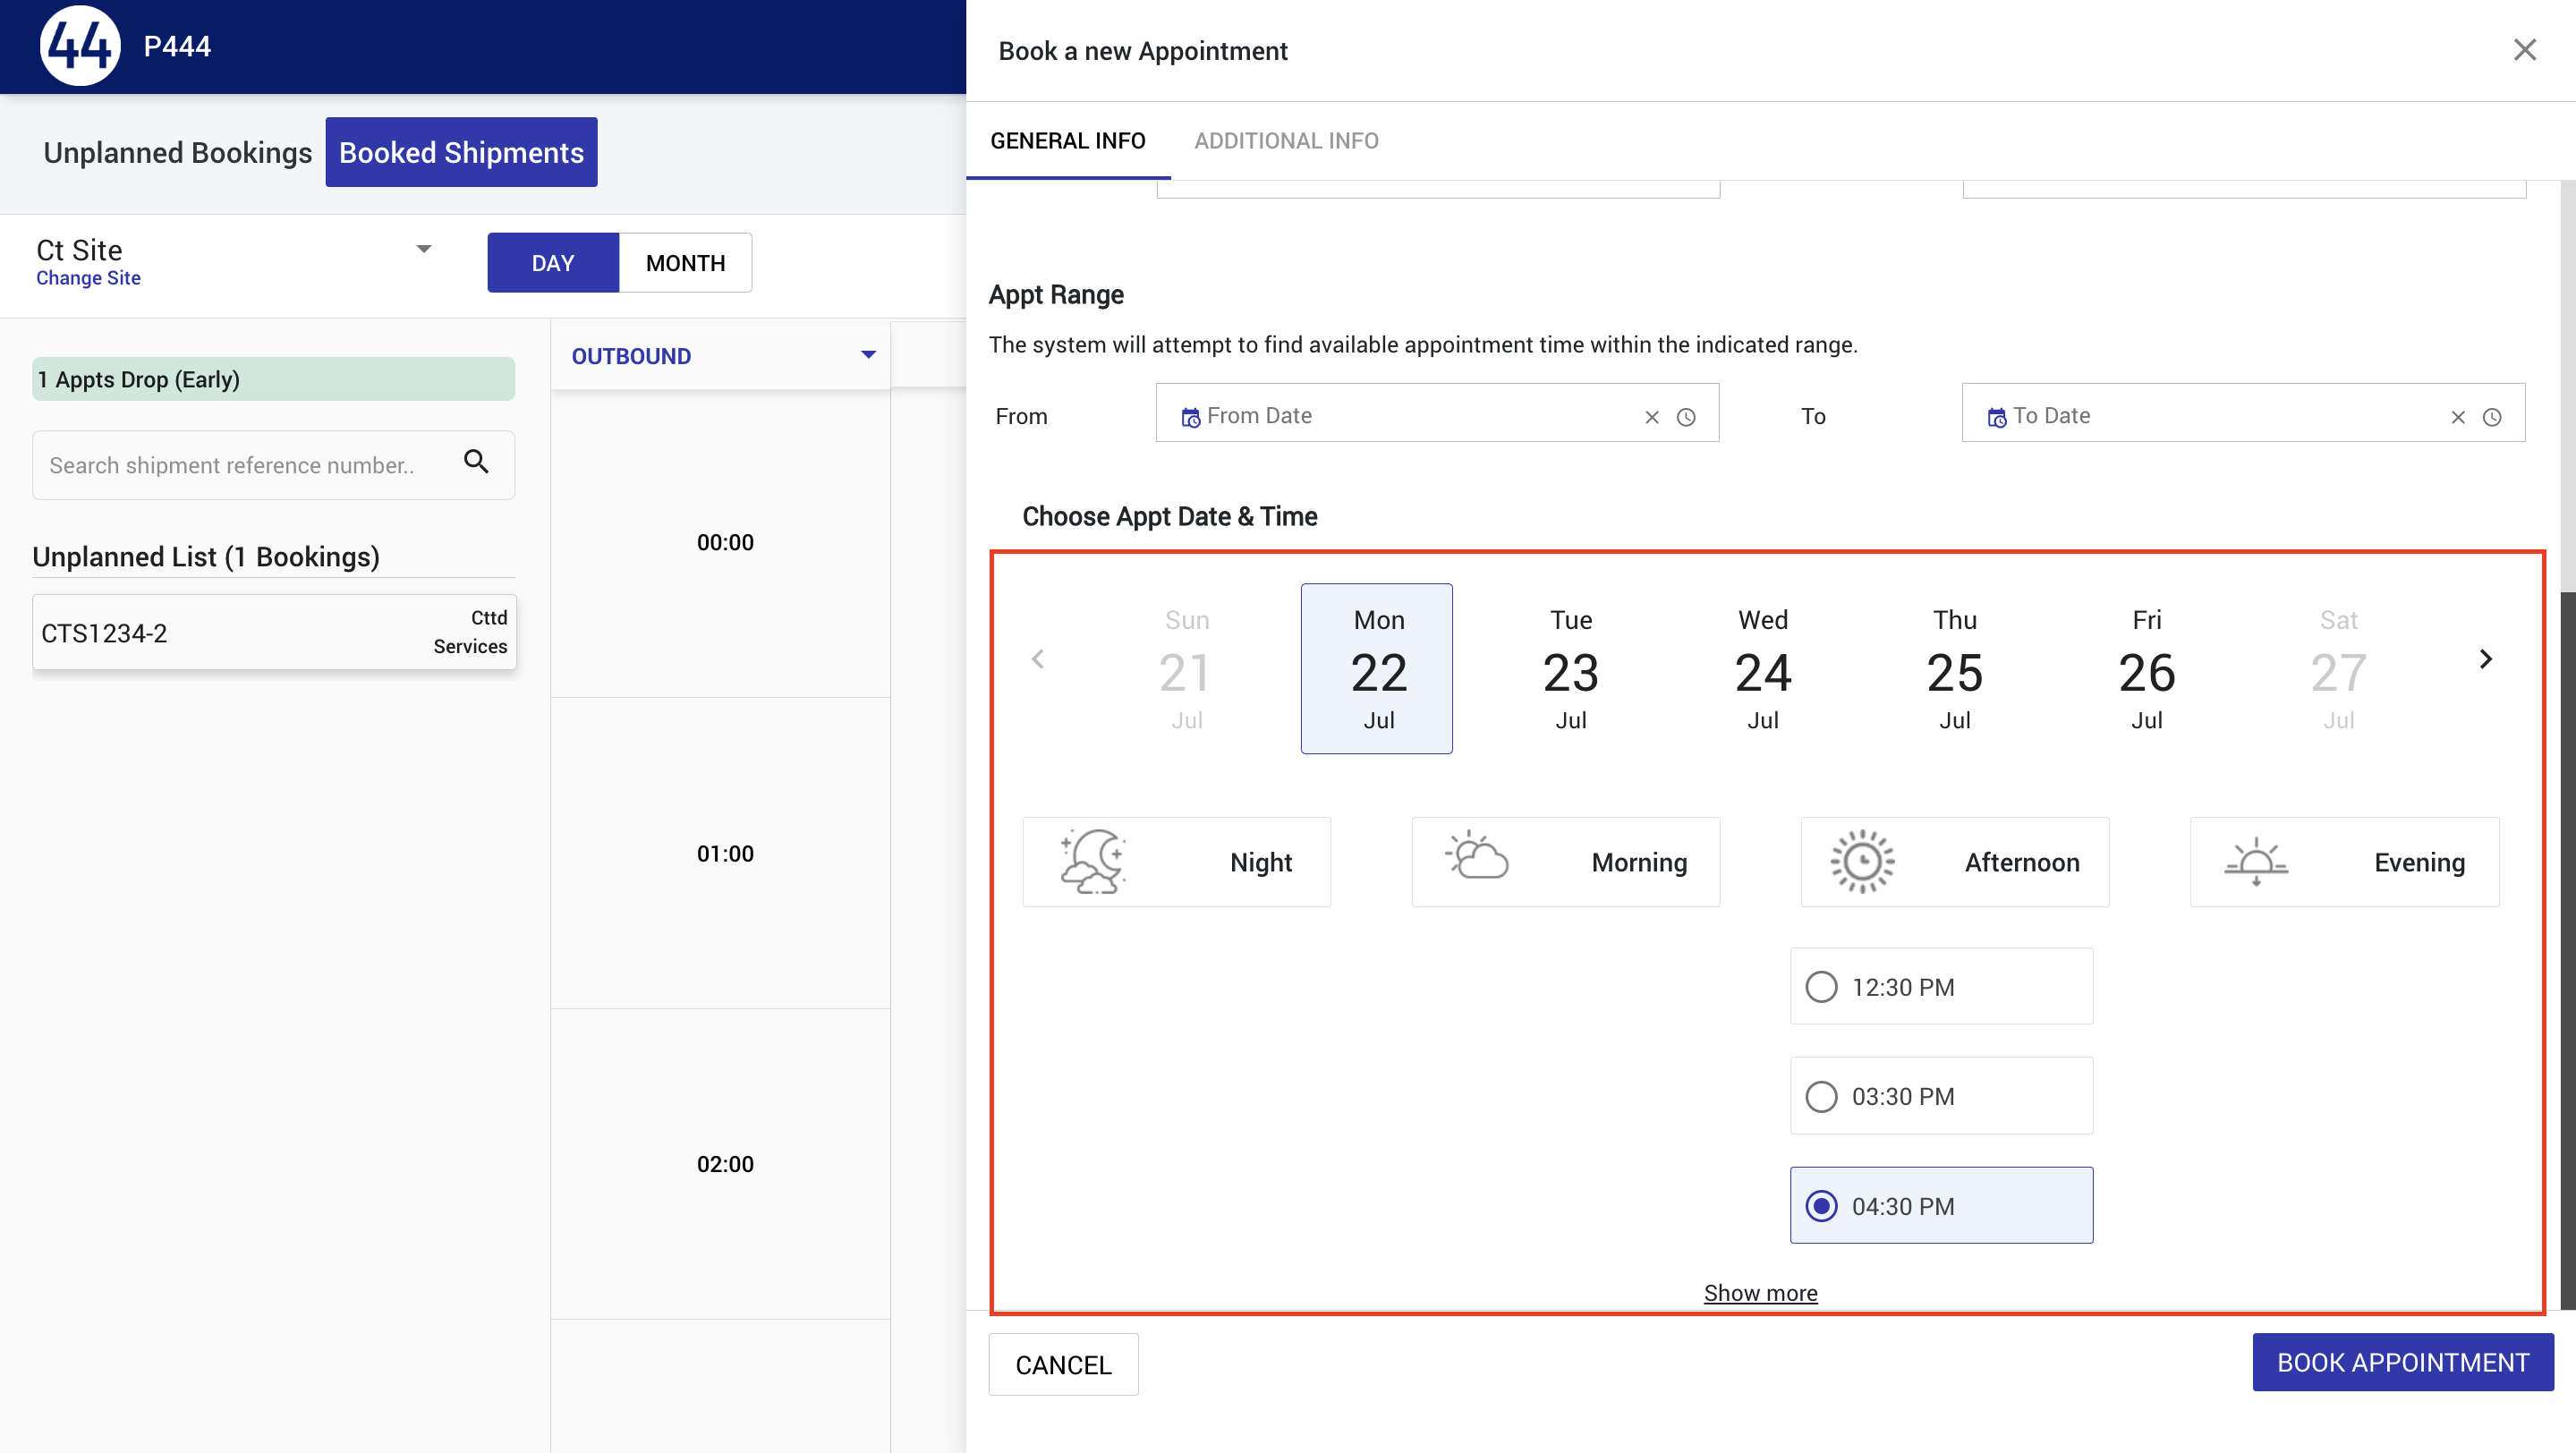
Task: Switch to the GENERAL INFO tab
Action: [x=1068, y=141]
